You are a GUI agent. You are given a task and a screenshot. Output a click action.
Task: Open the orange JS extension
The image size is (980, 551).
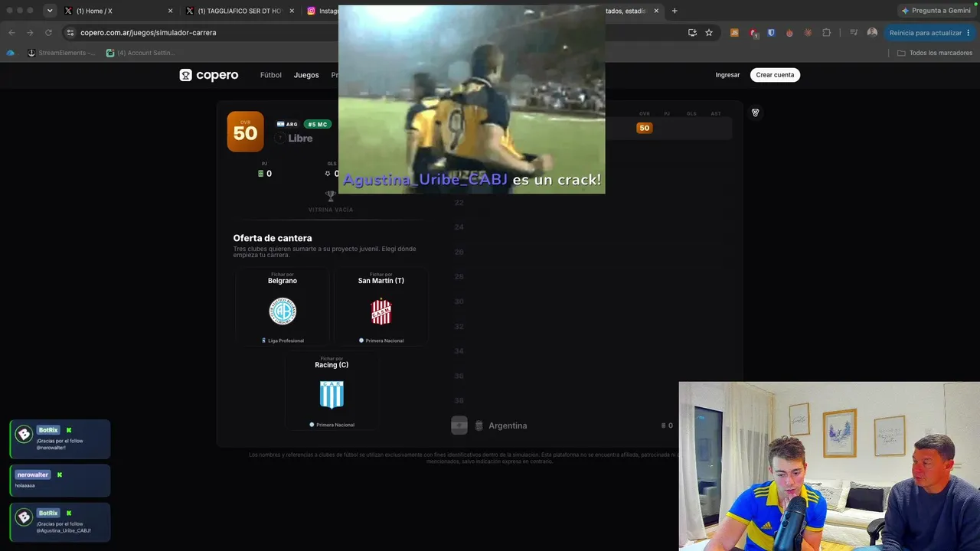735,33
